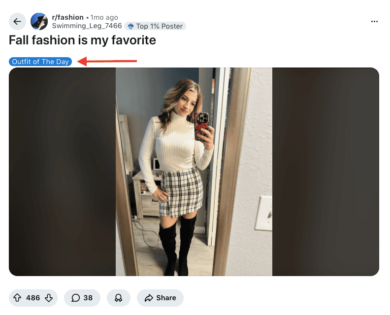Click the comment bubble icon
The image size is (390, 315).
pos(76,298)
